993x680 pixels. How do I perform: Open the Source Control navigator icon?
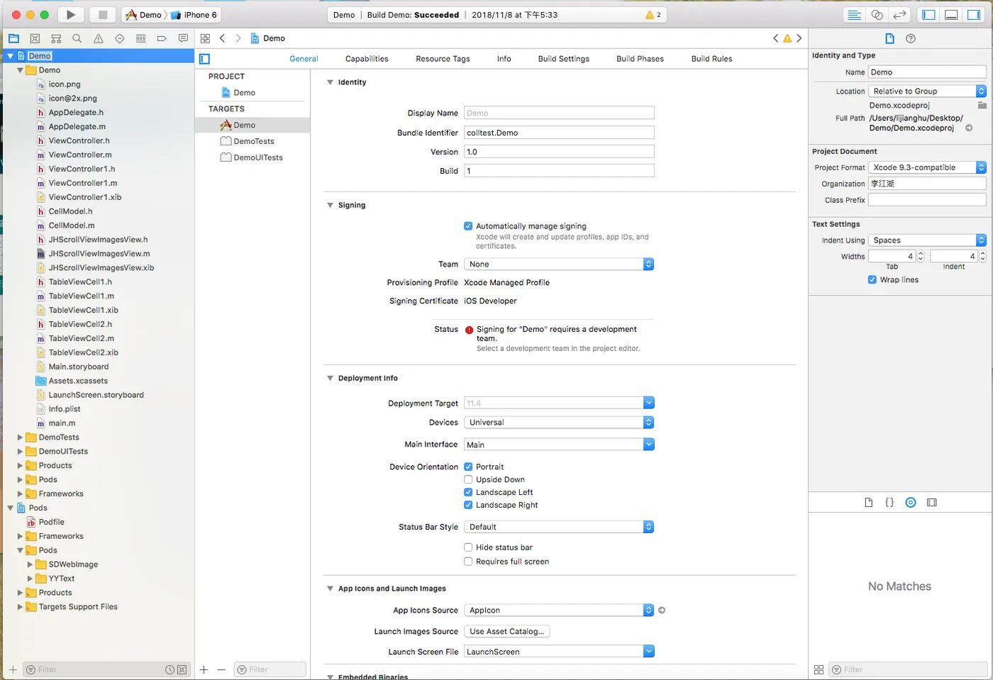pyautogui.click(x=35, y=38)
